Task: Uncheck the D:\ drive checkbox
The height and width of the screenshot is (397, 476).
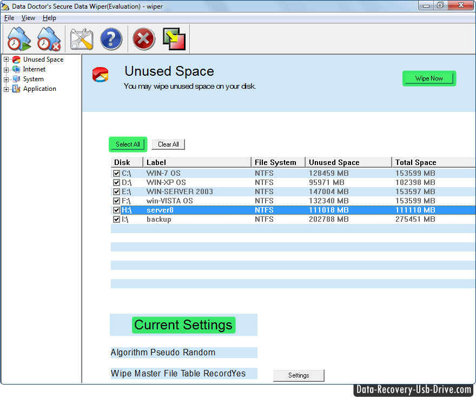Action: point(117,182)
